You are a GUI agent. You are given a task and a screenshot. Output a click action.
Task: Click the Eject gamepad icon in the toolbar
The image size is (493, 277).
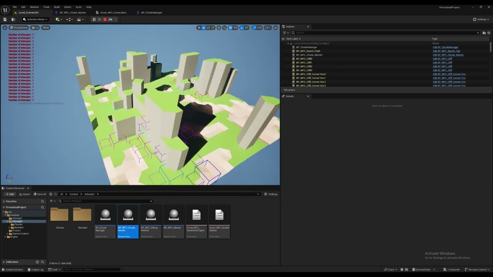point(110,19)
